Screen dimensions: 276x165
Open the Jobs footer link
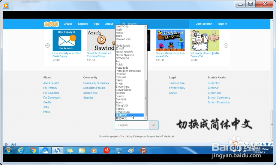pyautogui.click(x=46, y=107)
